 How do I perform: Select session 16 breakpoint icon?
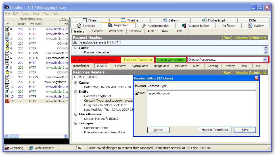[7, 101]
